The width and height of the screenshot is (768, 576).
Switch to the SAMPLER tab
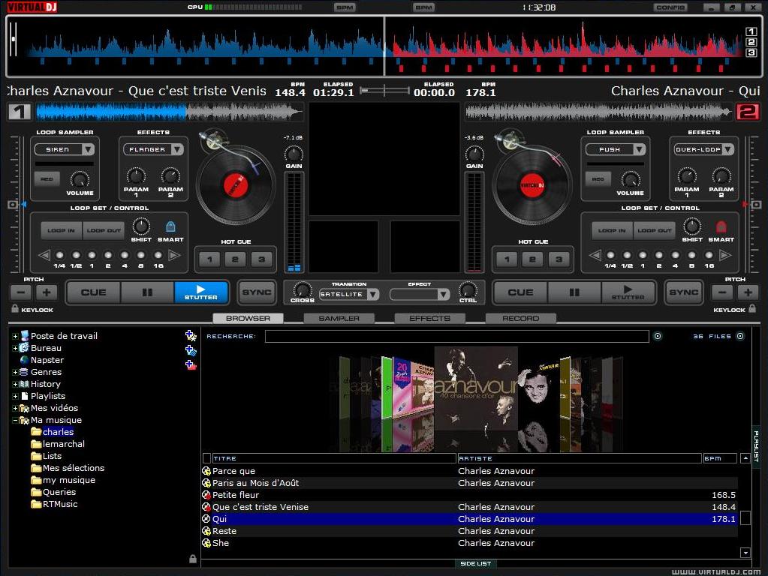coord(339,318)
